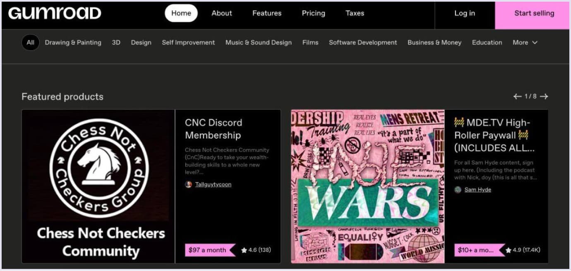The height and width of the screenshot is (271, 571).
Task: Filter by Films category
Action: tap(310, 42)
